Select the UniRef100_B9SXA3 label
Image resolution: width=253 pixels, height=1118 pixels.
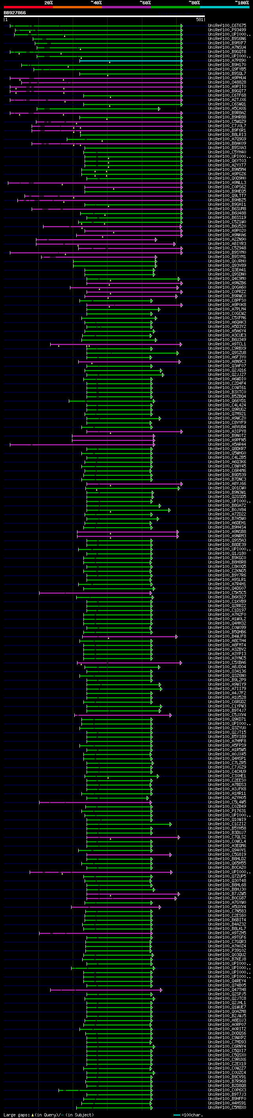[x=227, y=148]
